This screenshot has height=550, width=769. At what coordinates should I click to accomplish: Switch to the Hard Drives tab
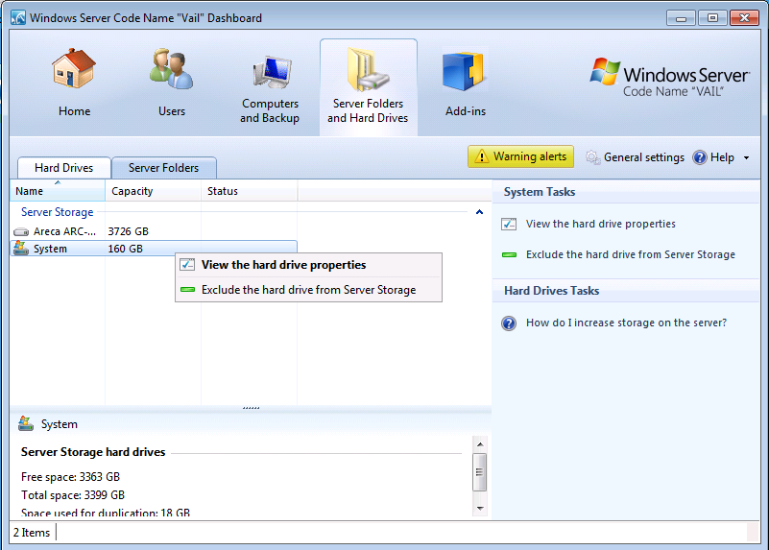(x=63, y=168)
